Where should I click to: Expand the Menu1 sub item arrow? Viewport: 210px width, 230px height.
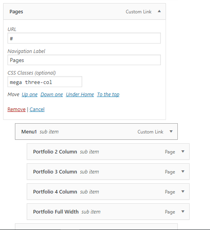tap(171, 131)
